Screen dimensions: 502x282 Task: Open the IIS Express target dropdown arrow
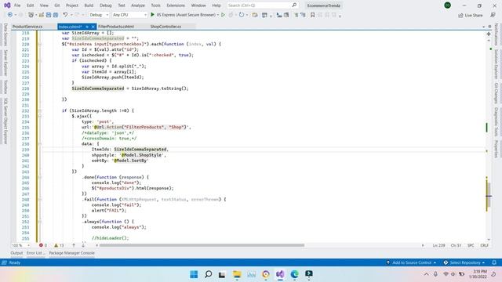coord(218,15)
